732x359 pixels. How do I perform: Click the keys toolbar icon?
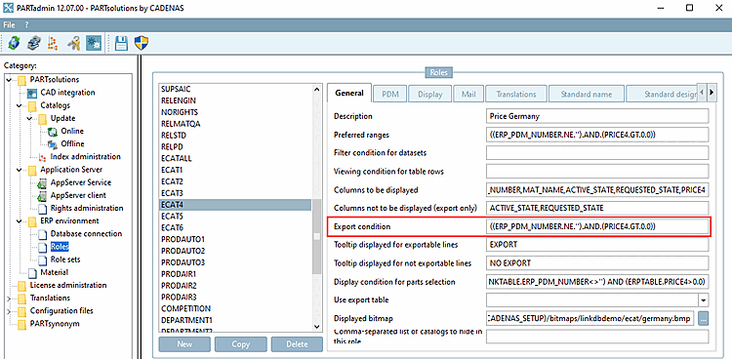tap(73, 44)
